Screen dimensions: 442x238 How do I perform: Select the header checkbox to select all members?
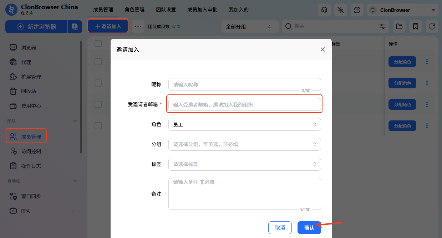(x=98, y=43)
